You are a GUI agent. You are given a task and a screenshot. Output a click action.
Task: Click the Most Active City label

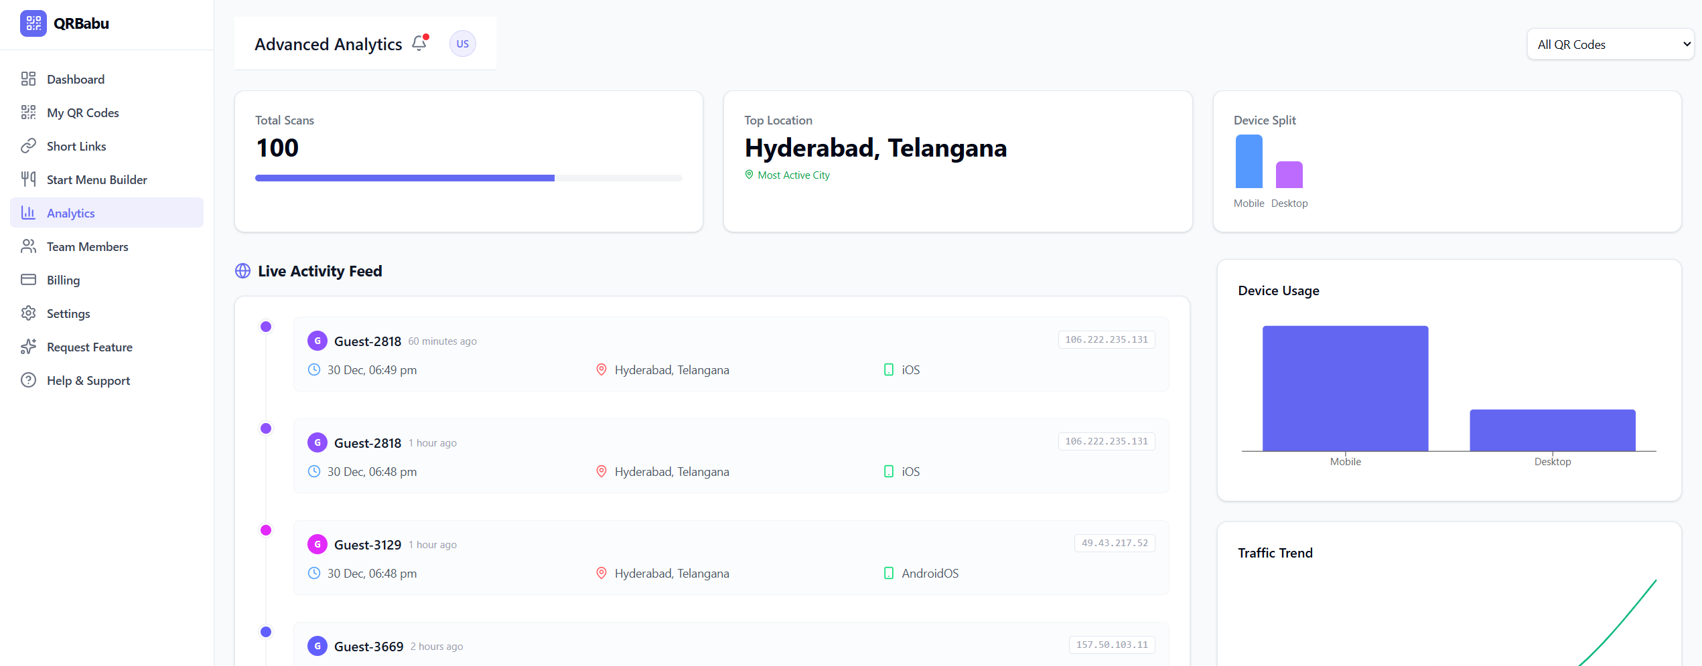click(x=794, y=175)
